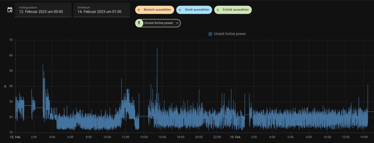Click plus icon on Entität auswählen
The image size is (374, 143).
(x=218, y=10)
